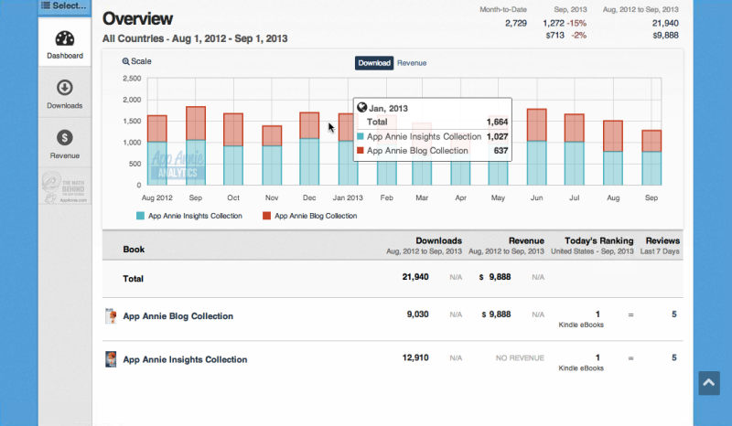This screenshot has height=426, width=732.
Task: Click Kindle eBooks under Insights Collection ranking
Action: [x=581, y=368]
